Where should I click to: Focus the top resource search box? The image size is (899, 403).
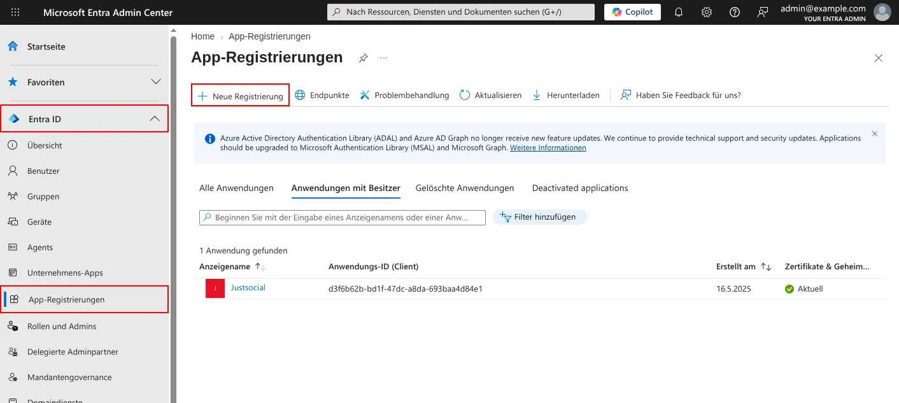461,12
